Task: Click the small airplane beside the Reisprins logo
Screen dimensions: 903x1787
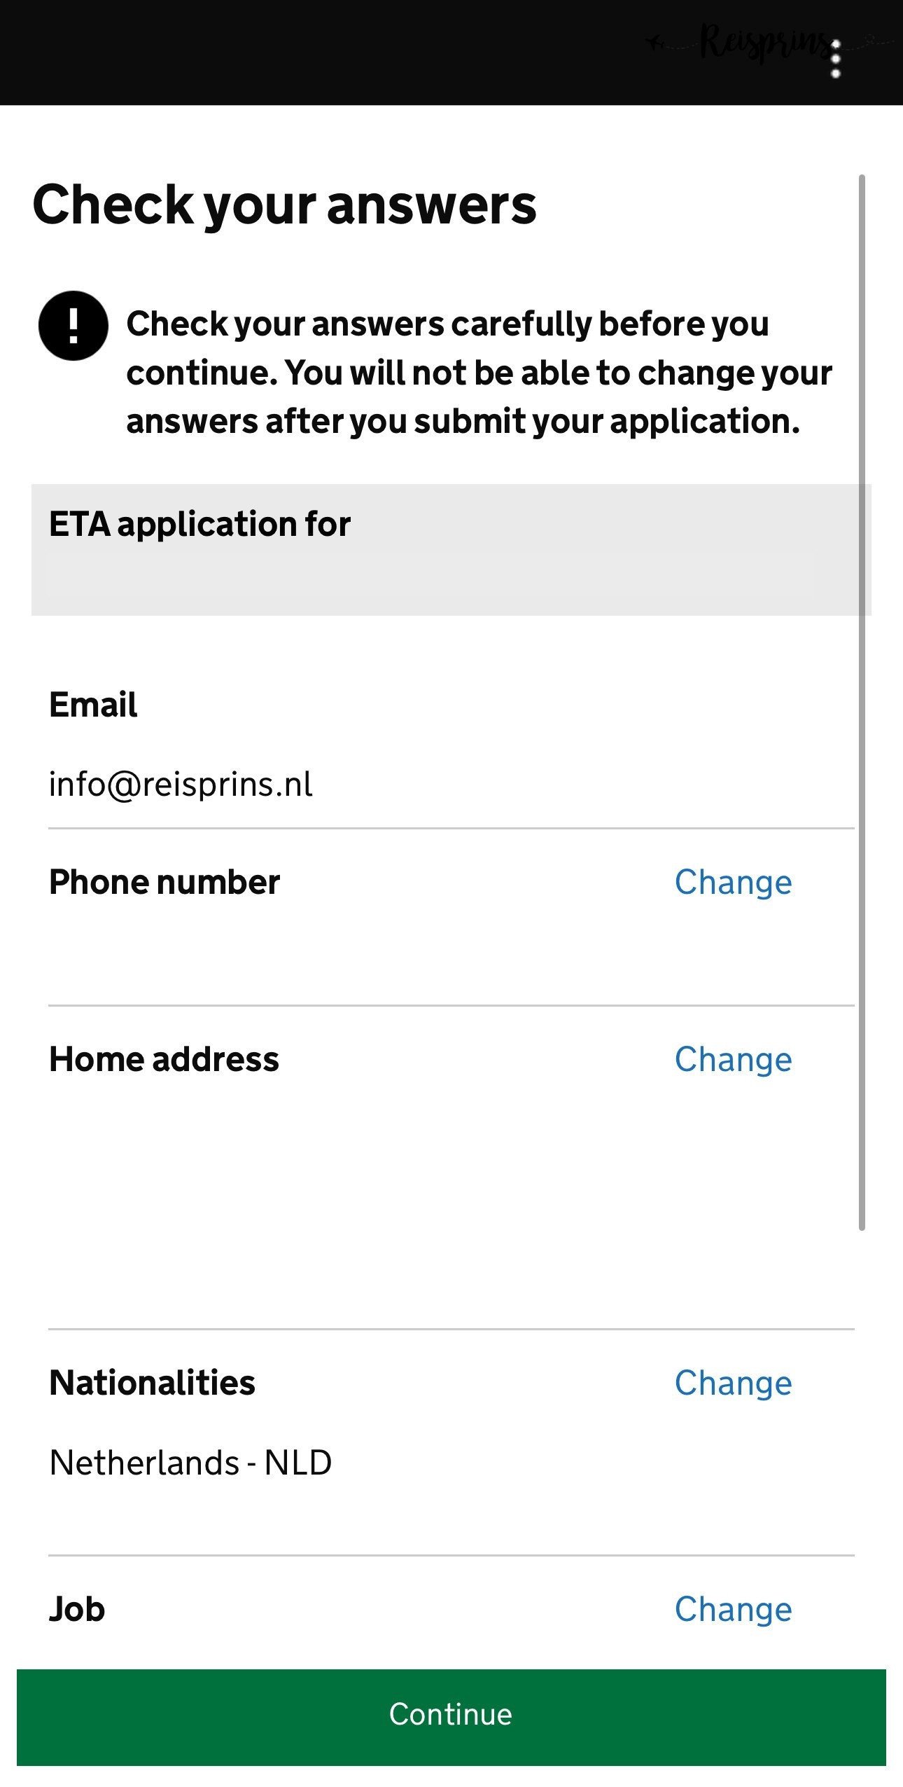Action: click(655, 43)
